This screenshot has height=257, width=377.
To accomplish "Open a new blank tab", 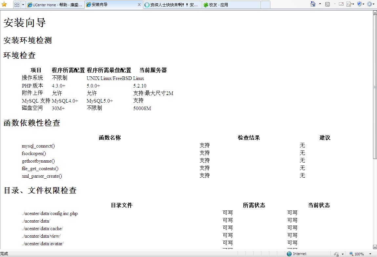I will click(x=265, y=5).
